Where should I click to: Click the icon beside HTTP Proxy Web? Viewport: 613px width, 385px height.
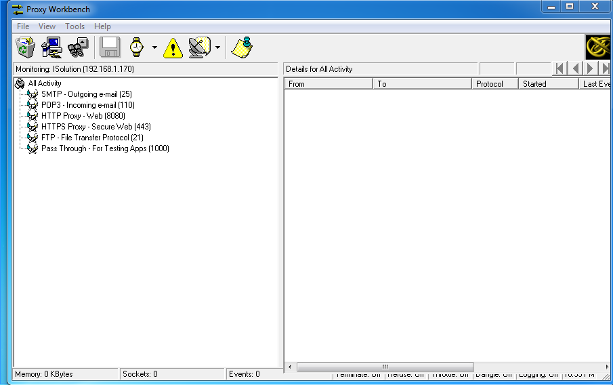point(33,116)
